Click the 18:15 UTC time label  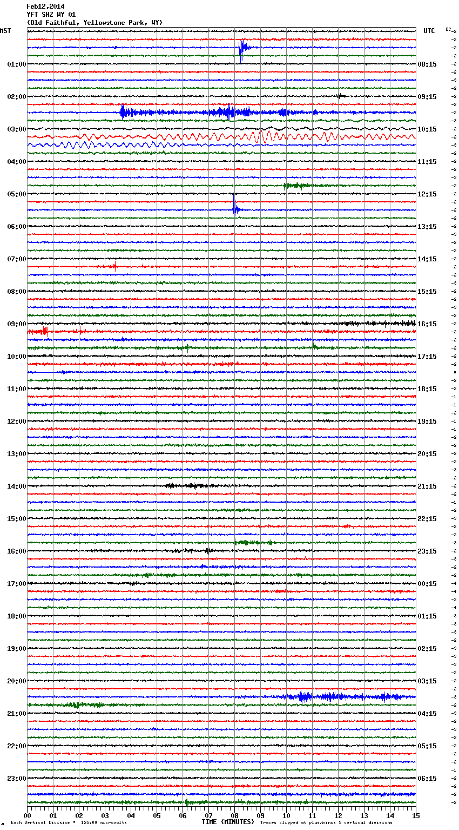pyautogui.click(x=427, y=389)
